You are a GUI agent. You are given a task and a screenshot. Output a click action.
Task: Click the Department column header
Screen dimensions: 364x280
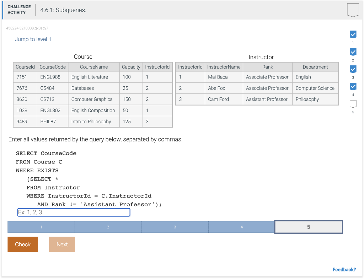click(315, 67)
